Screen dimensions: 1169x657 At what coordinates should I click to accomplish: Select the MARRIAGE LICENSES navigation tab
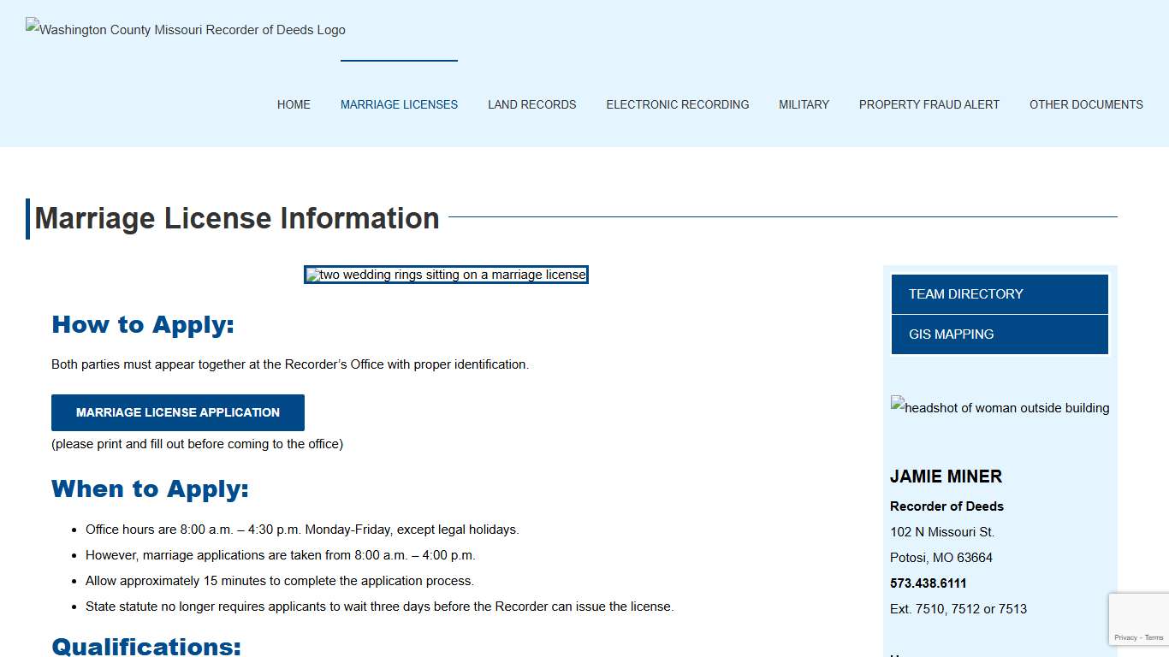pyautogui.click(x=399, y=104)
